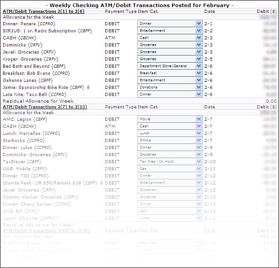Select 'Gahanna Lanes {CBPP}' entry

click(28, 80)
